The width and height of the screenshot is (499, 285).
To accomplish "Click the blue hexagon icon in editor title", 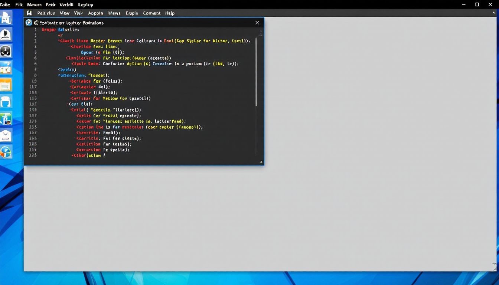I will click(29, 23).
